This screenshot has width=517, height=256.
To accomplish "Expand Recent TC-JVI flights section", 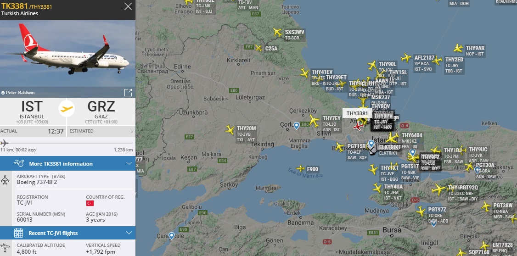I will 67,233.
